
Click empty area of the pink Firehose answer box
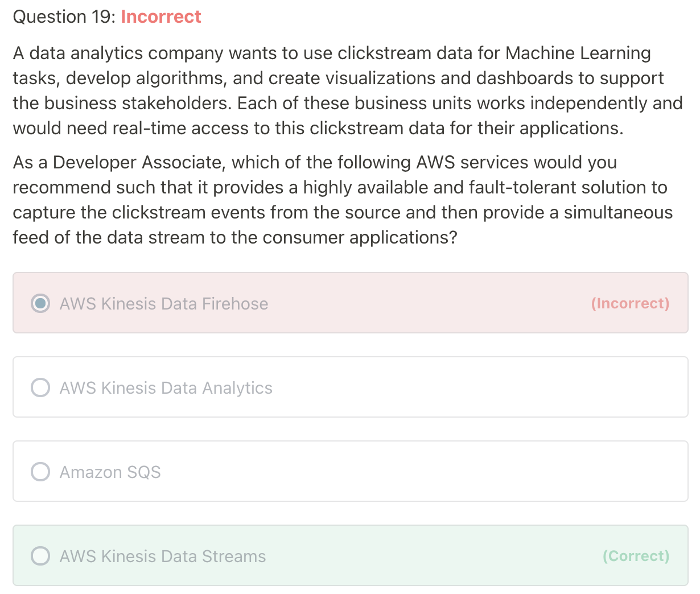point(427,303)
